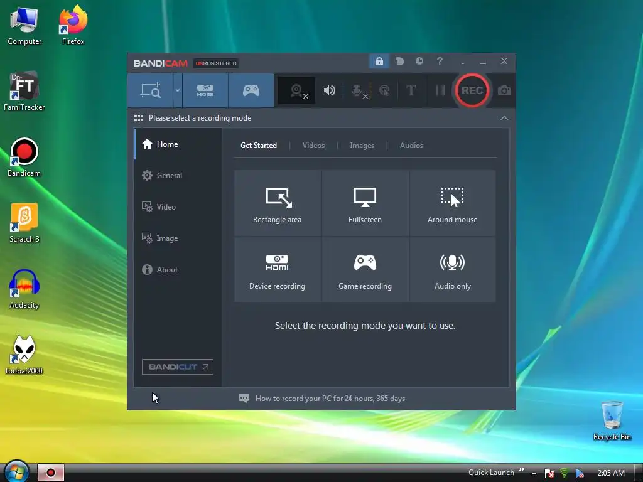
Task: Open Computer desktop icon
Action: tap(24, 26)
